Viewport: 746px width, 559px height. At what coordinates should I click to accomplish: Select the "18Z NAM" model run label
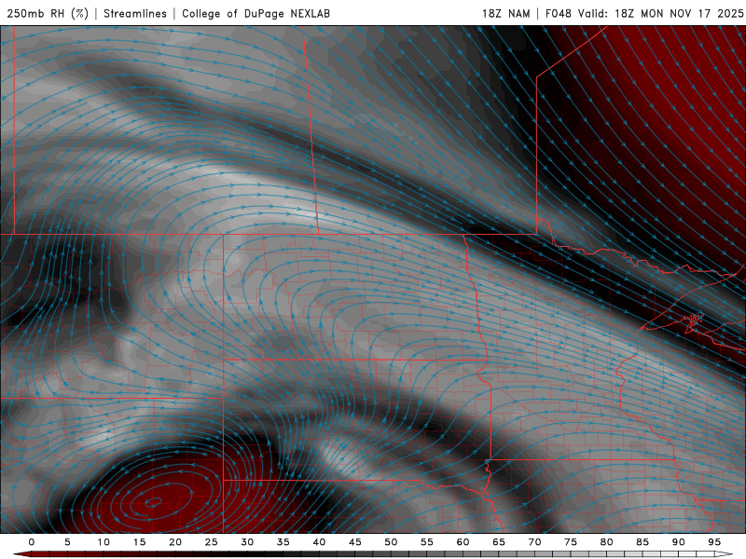(x=505, y=13)
